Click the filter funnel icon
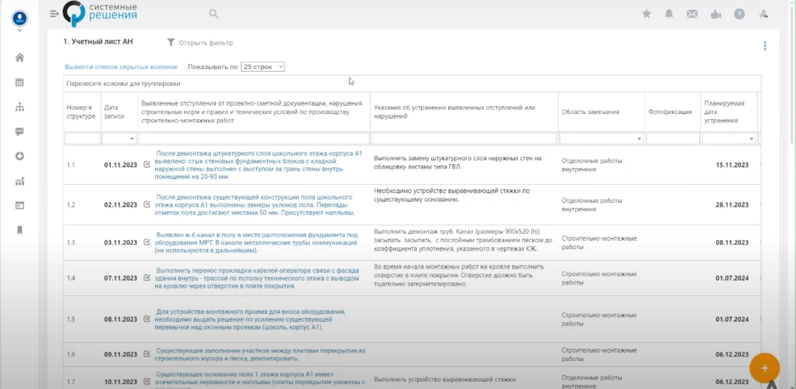Image resolution: width=796 pixels, height=389 pixels. (171, 42)
